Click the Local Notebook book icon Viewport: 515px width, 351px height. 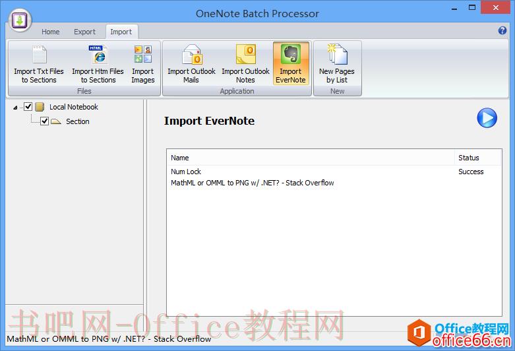40,107
